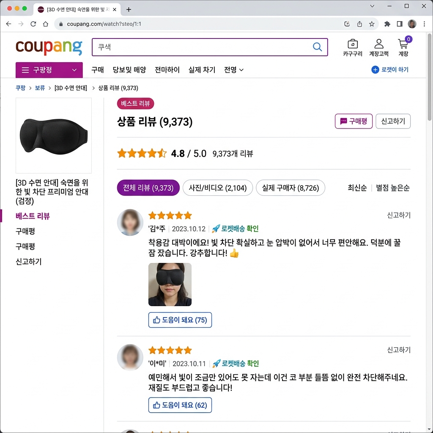Toggle the bookmark star in the address bar
433x433 pixels.
click(x=372, y=24)
